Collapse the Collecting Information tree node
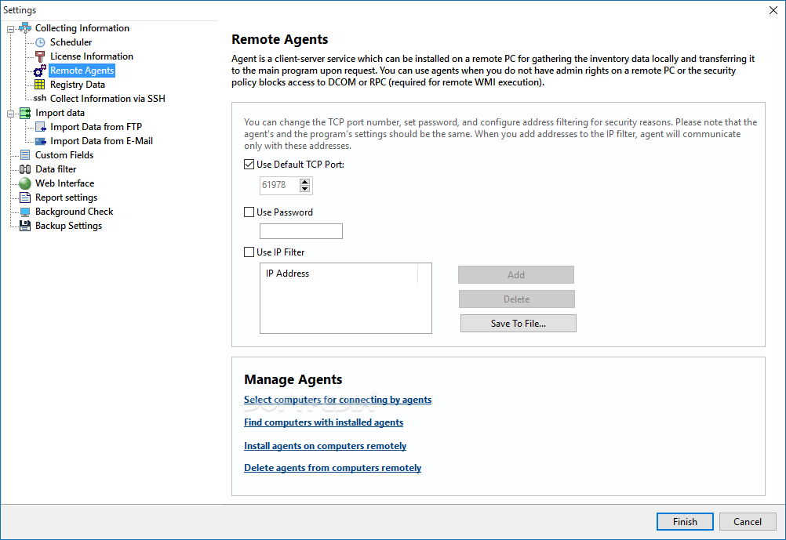The image size is (786, 540). (10, 28)
